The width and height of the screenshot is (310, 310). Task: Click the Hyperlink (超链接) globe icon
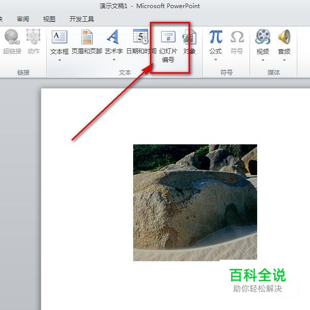[12, 37]
